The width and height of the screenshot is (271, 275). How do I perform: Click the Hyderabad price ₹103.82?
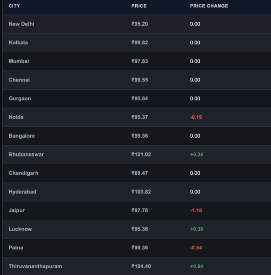[141, 192]
